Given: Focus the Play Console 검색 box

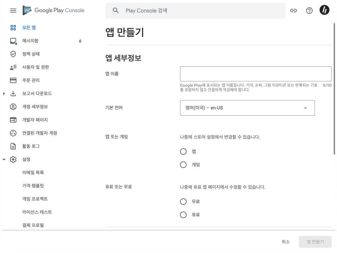Looking at the screenshot, I should (x=195, y=11).
